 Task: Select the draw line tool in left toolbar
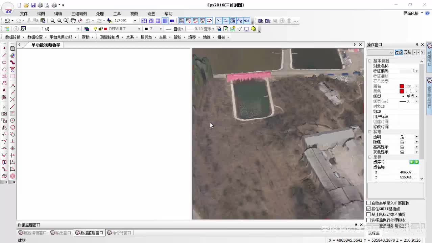tap(4, 55)
